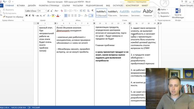
Task: Switch to the ДИЗАЙН tab
Action: 32,5
